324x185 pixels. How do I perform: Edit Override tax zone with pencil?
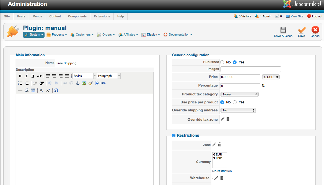(x=222, y=119)
